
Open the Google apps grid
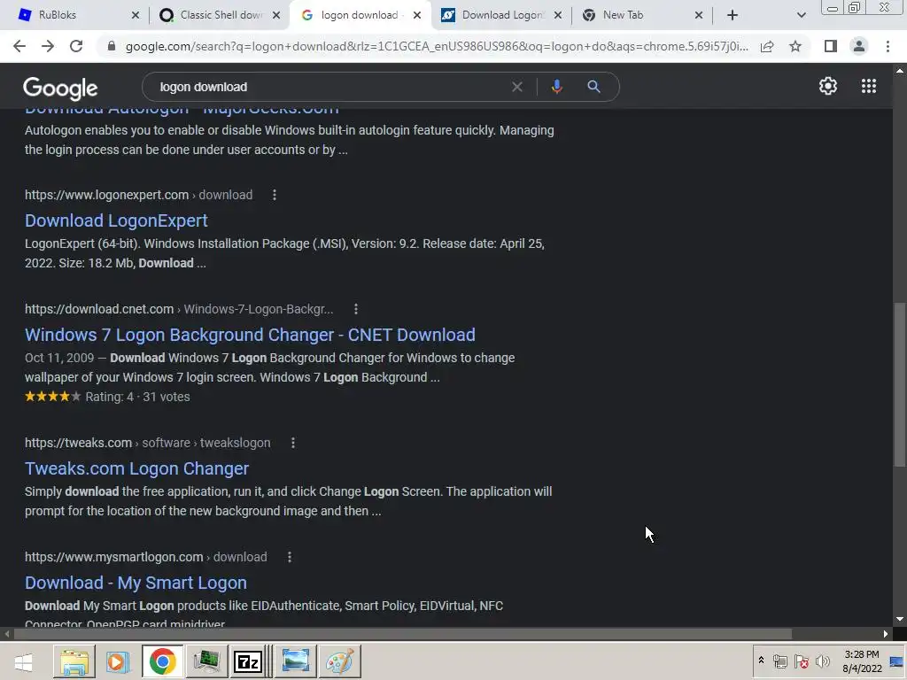[x=869, y=86]
